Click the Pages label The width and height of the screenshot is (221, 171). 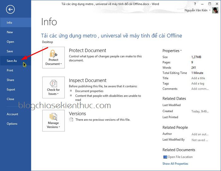(x=166, y=62)
